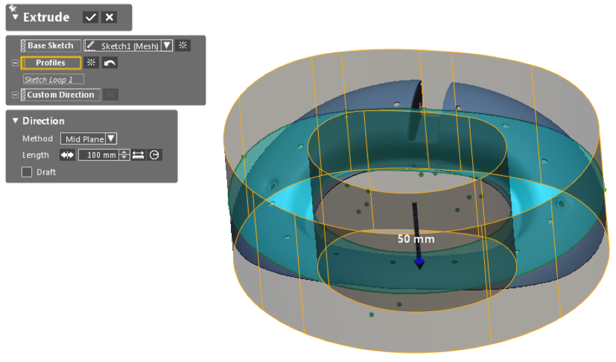Viewport: 616px width, 362px height.
Task: Decrease Length with the down stepper arrow
Action: pyautogui.click(x=124, y=158)
